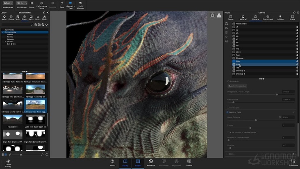Click the Match Perspective button
The height and width of the screenshot is (169, 300).
coord(237,86)
